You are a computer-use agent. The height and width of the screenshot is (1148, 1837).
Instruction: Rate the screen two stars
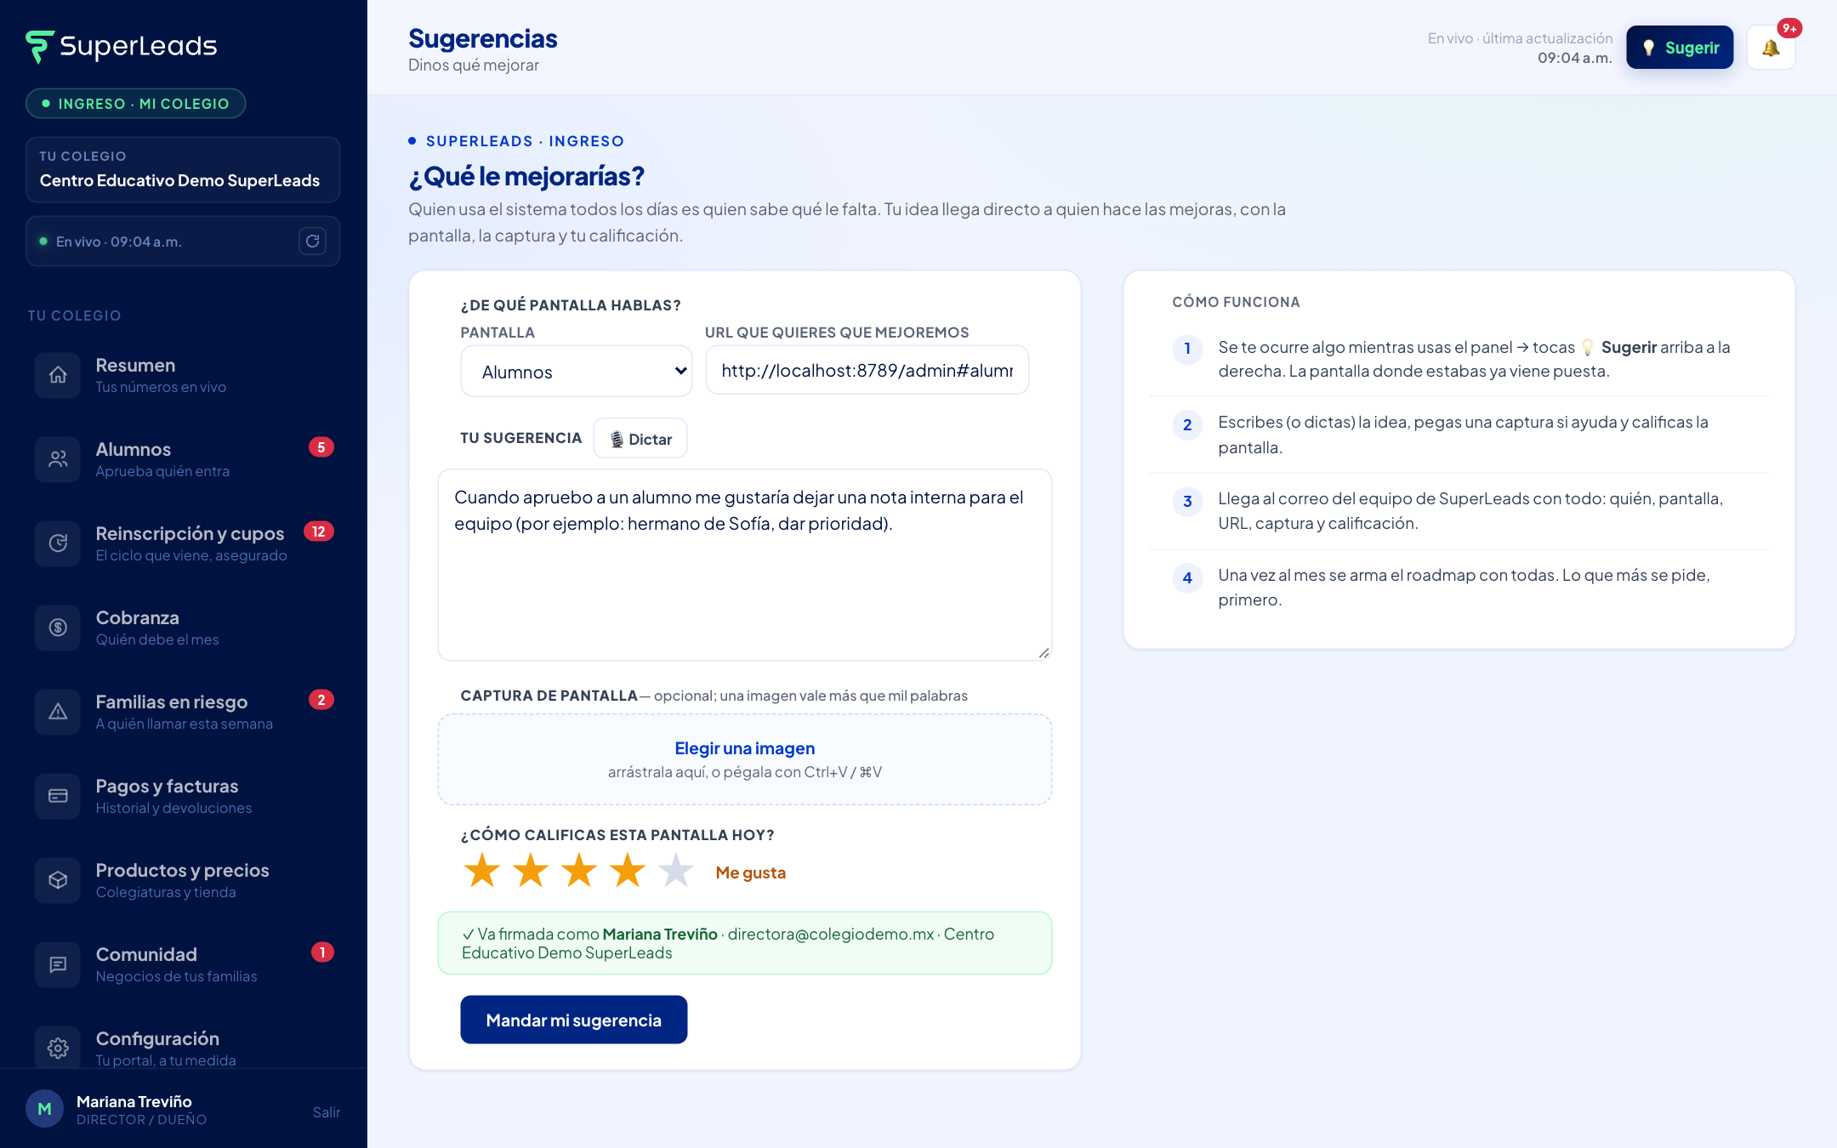pos(531,871)
